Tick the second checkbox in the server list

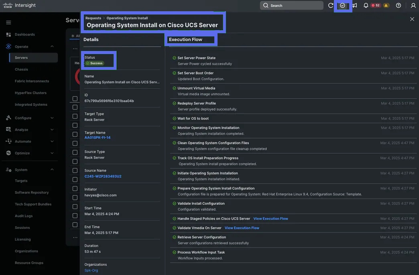coord(75,107)
